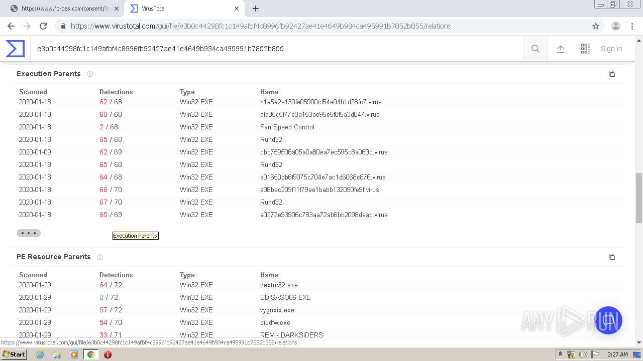Open Windows Start menu

pos(14,354)
